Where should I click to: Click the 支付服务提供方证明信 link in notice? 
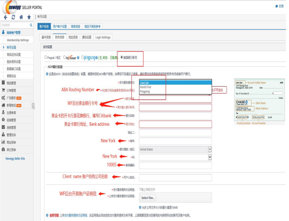[76, 215]
